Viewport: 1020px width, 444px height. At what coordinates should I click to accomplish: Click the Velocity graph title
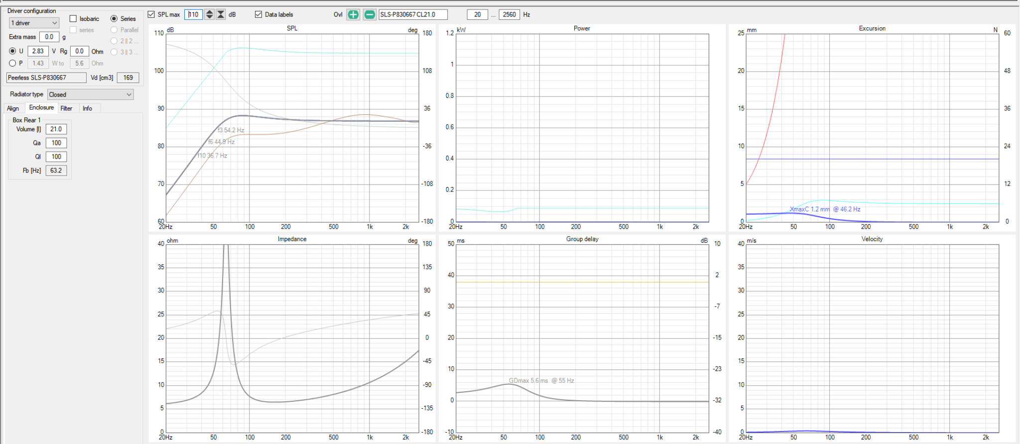[x=872, y=239]
